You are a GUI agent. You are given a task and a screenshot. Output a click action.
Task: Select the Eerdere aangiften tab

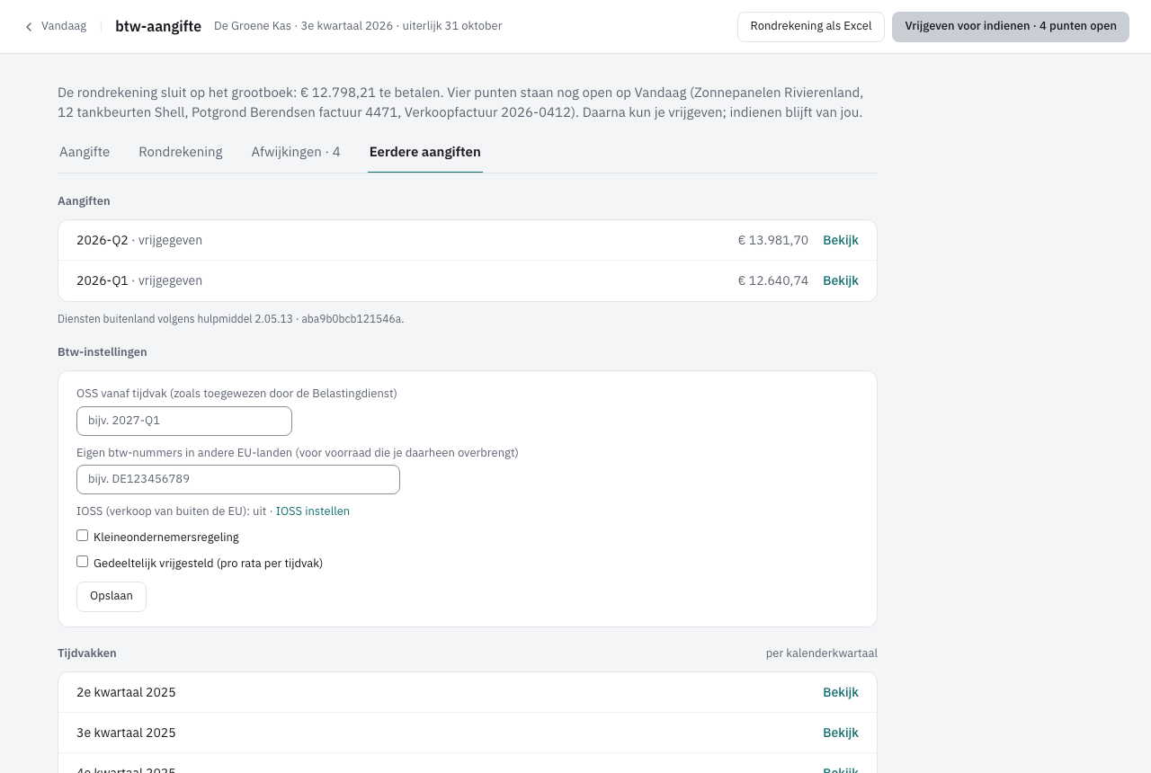pos(425,152)
